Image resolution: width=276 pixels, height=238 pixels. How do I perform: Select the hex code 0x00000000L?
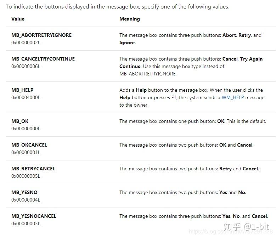pyautogui.click(x=26, y=129)
